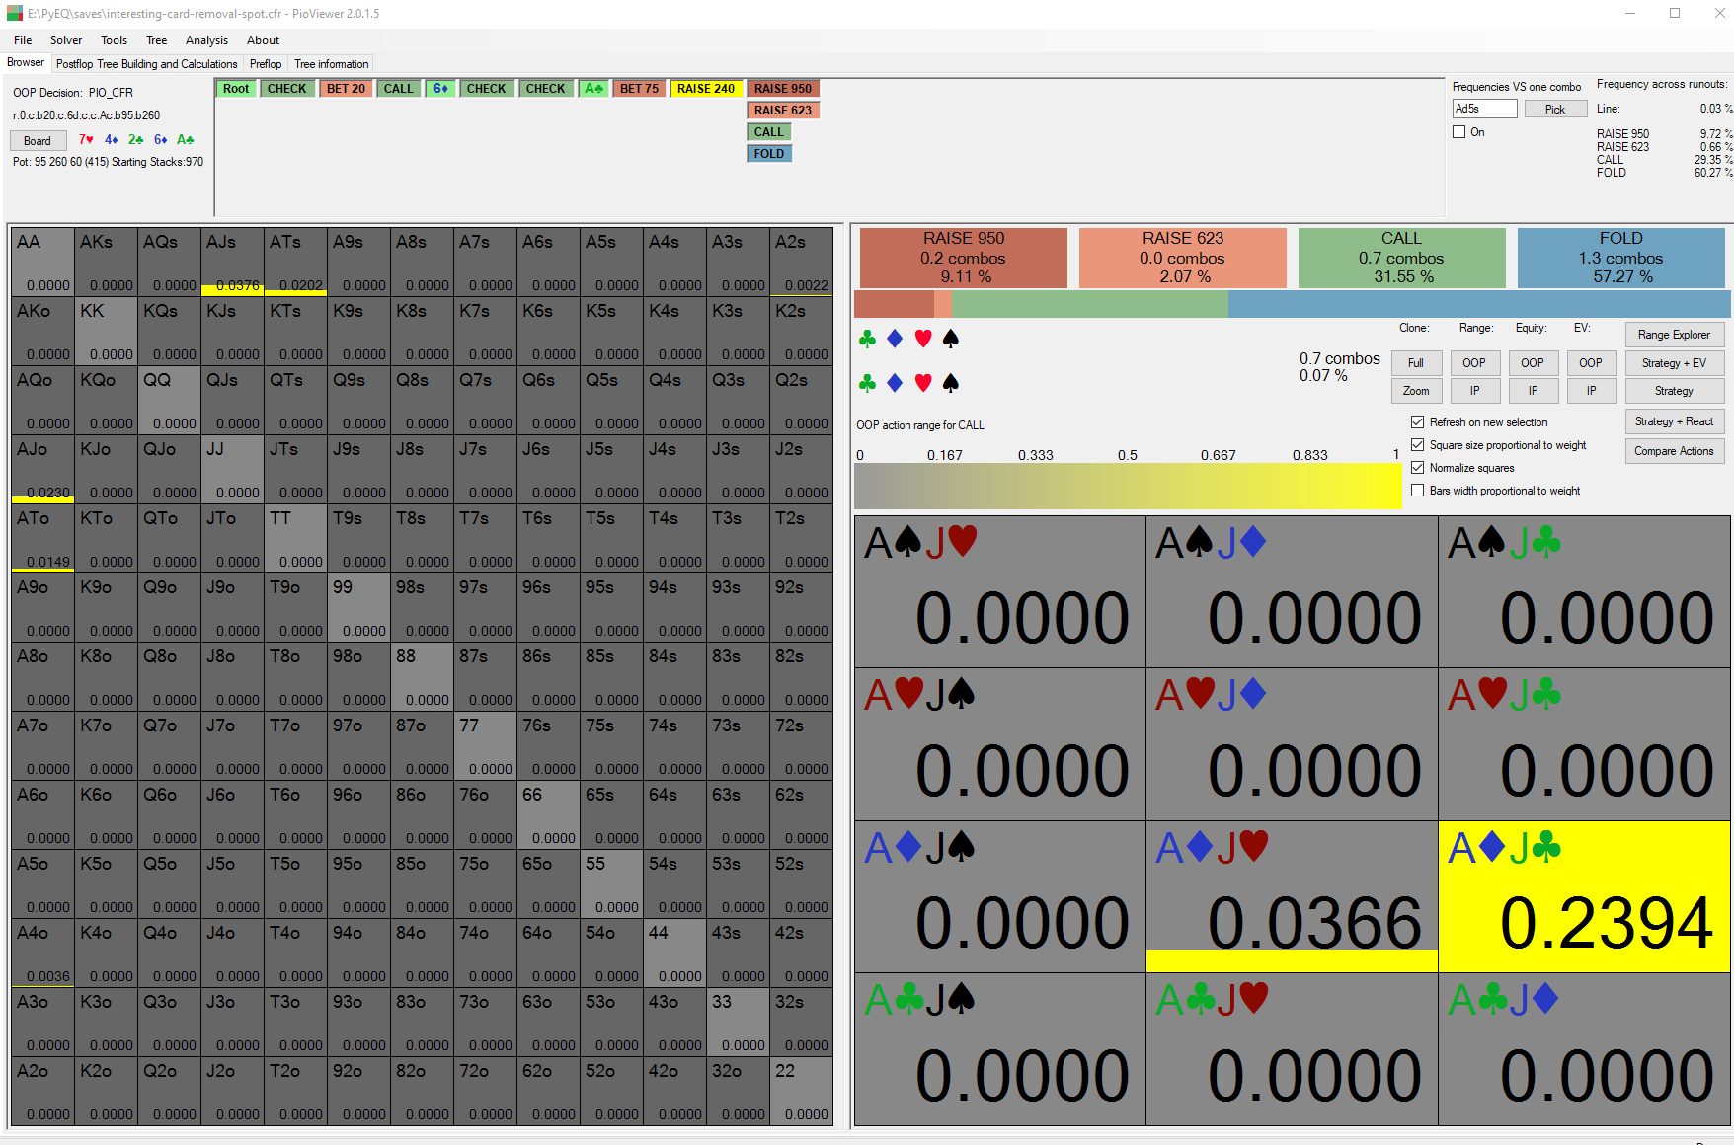The width and height of the screenshot is (1734, 1145).
Task: Switch to the Browser tab
Action: click(x=26, y=63)
